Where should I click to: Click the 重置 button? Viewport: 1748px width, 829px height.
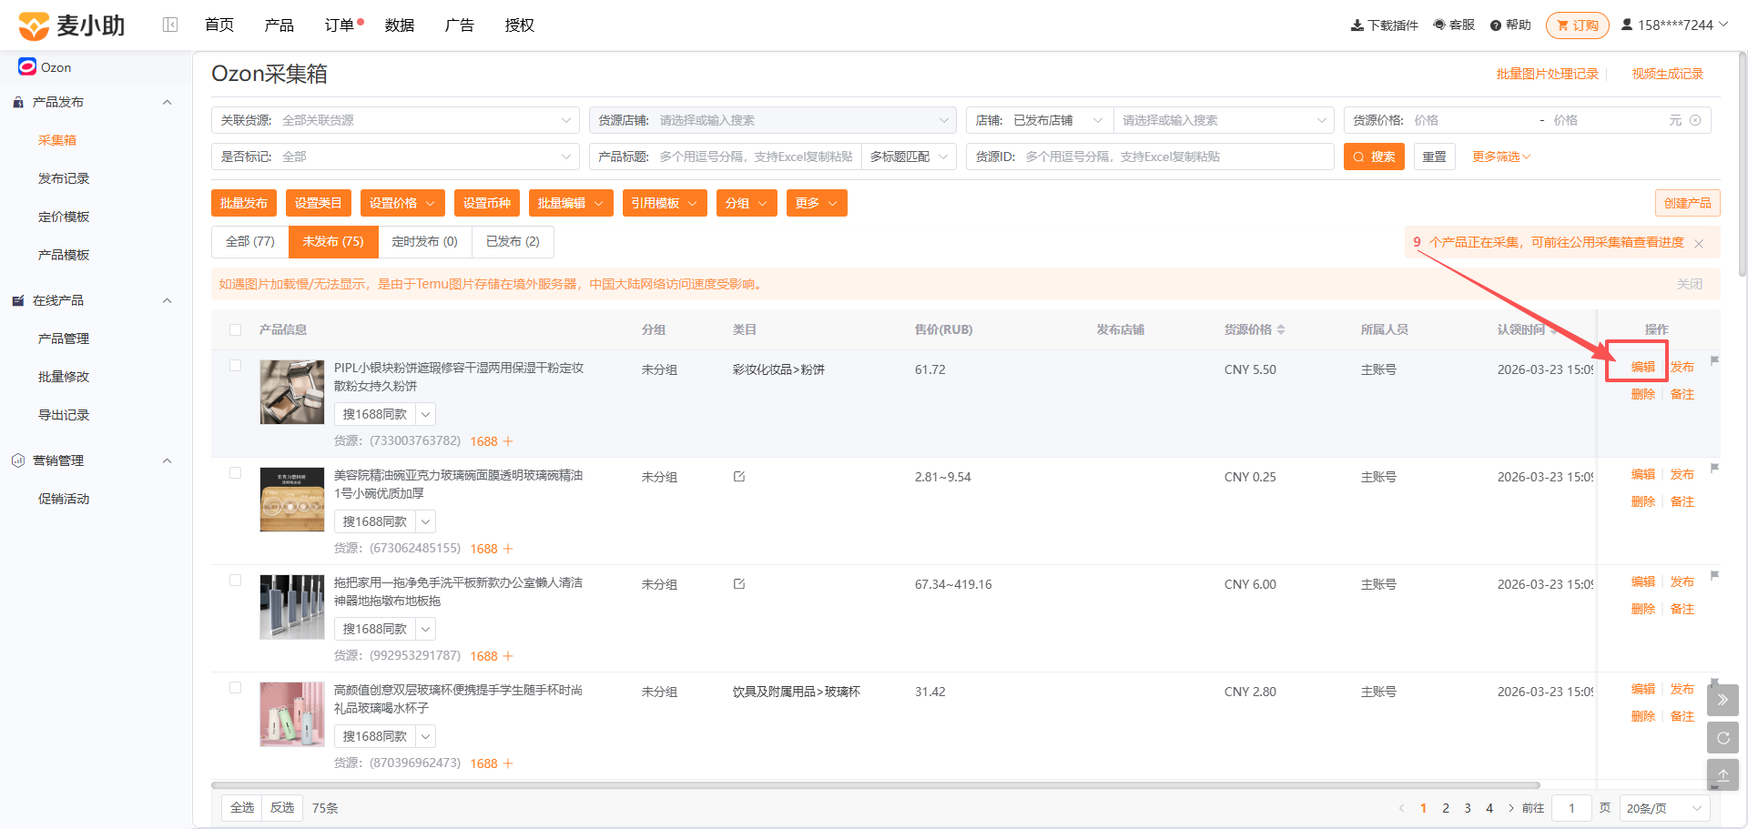1435,157
